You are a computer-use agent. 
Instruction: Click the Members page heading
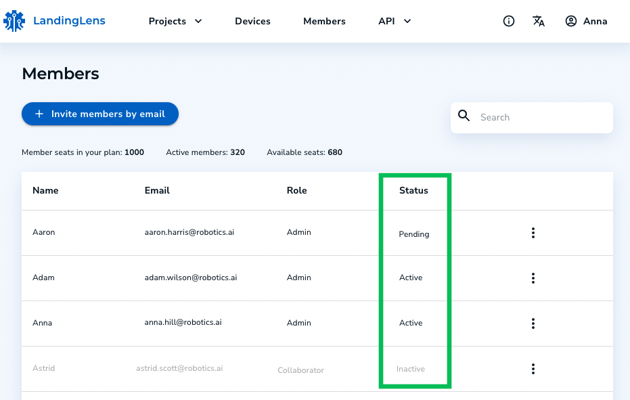(x=60, y=74)
